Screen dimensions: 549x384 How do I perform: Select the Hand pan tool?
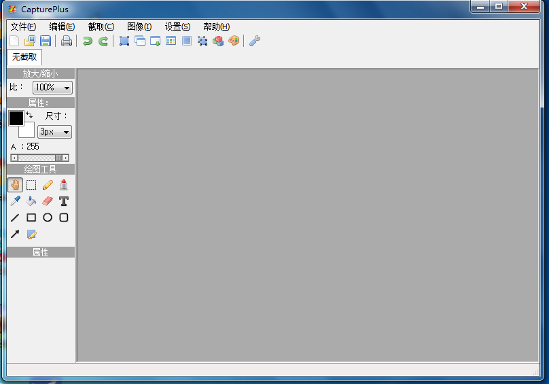click(15, 185)
